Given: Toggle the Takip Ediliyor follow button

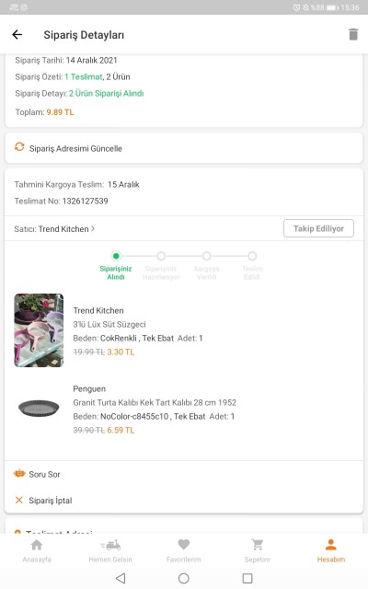Looking at the screenshot, I should coord(318,228).
